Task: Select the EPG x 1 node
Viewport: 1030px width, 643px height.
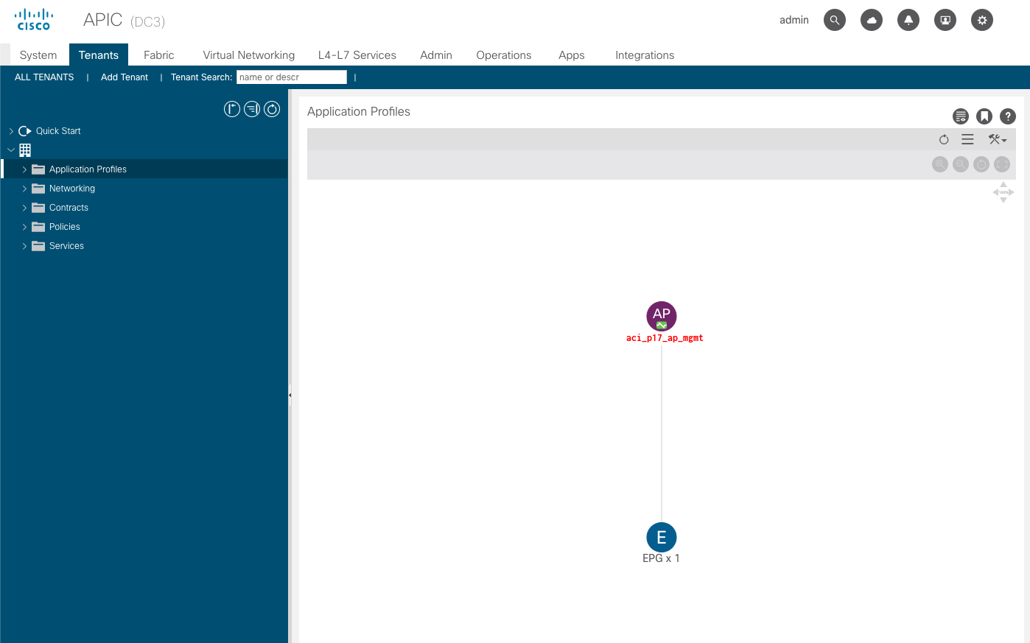Action: (x=662, y=538)
